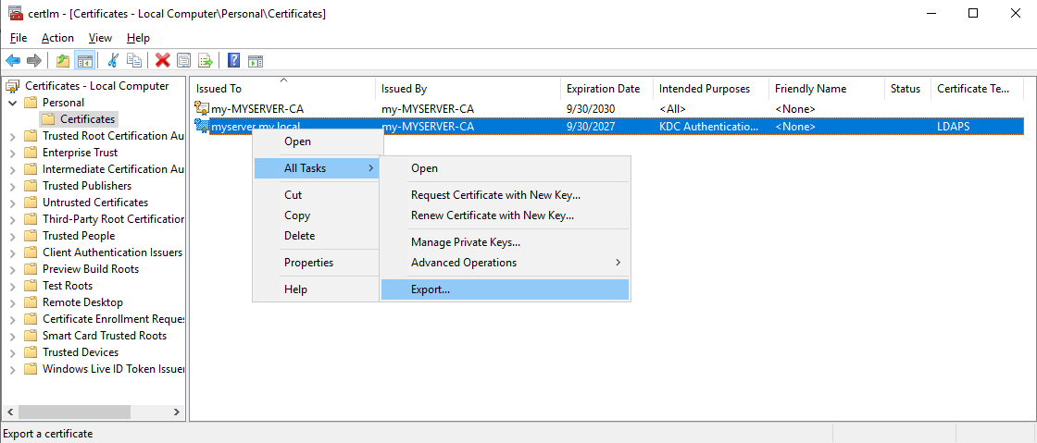This screenshot has width=1037, height=443.
Task: Collapse the Personal folder node
Action: click(x=12, y=103)
